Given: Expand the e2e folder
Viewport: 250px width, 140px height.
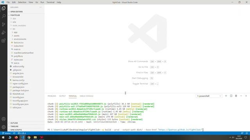Looking at the screenshot, I should (27, 22).
